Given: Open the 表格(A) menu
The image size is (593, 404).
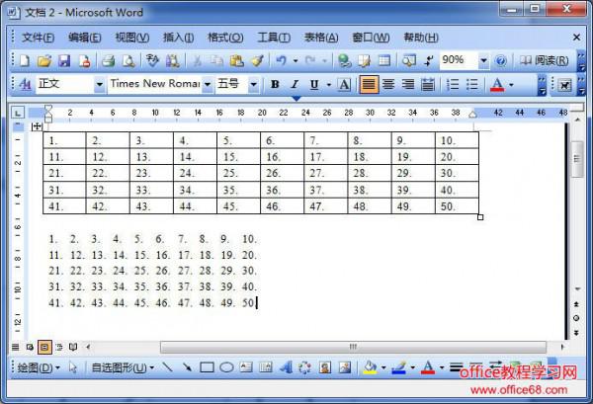Looking at the screenshot, I should pos(321,38).
